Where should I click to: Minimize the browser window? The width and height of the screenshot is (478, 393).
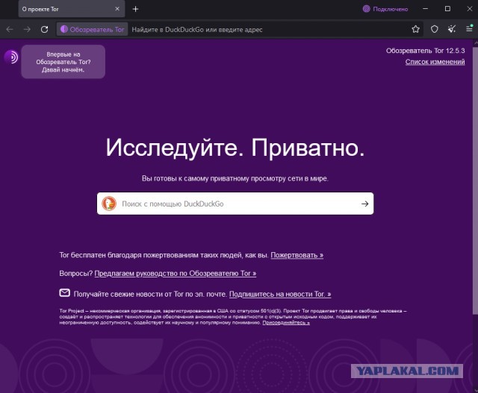pos(425,9)
